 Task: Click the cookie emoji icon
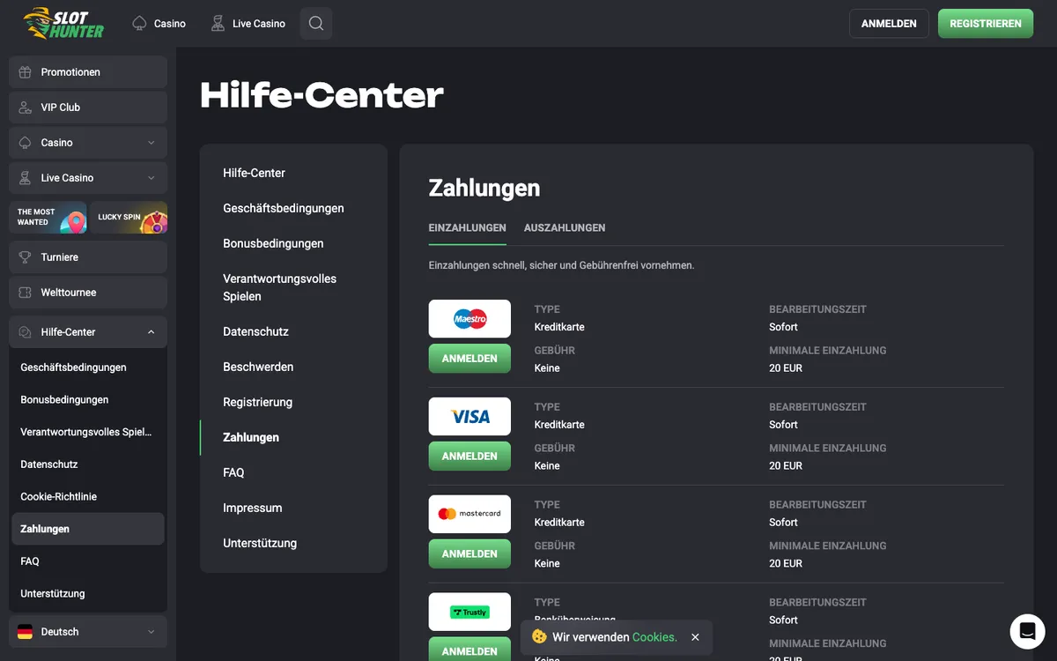tap(539, 636)
